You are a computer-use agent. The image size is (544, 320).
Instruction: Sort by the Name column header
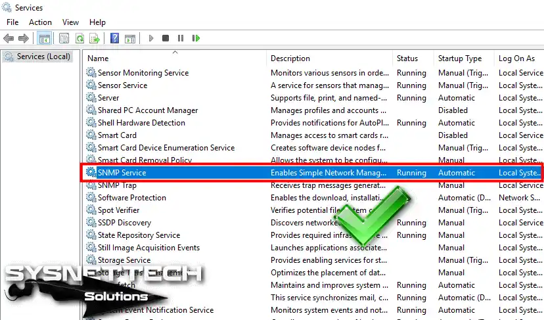175,58
